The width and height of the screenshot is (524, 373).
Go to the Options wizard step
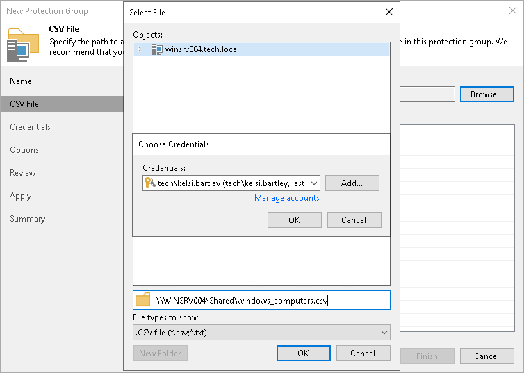[24, 150]
